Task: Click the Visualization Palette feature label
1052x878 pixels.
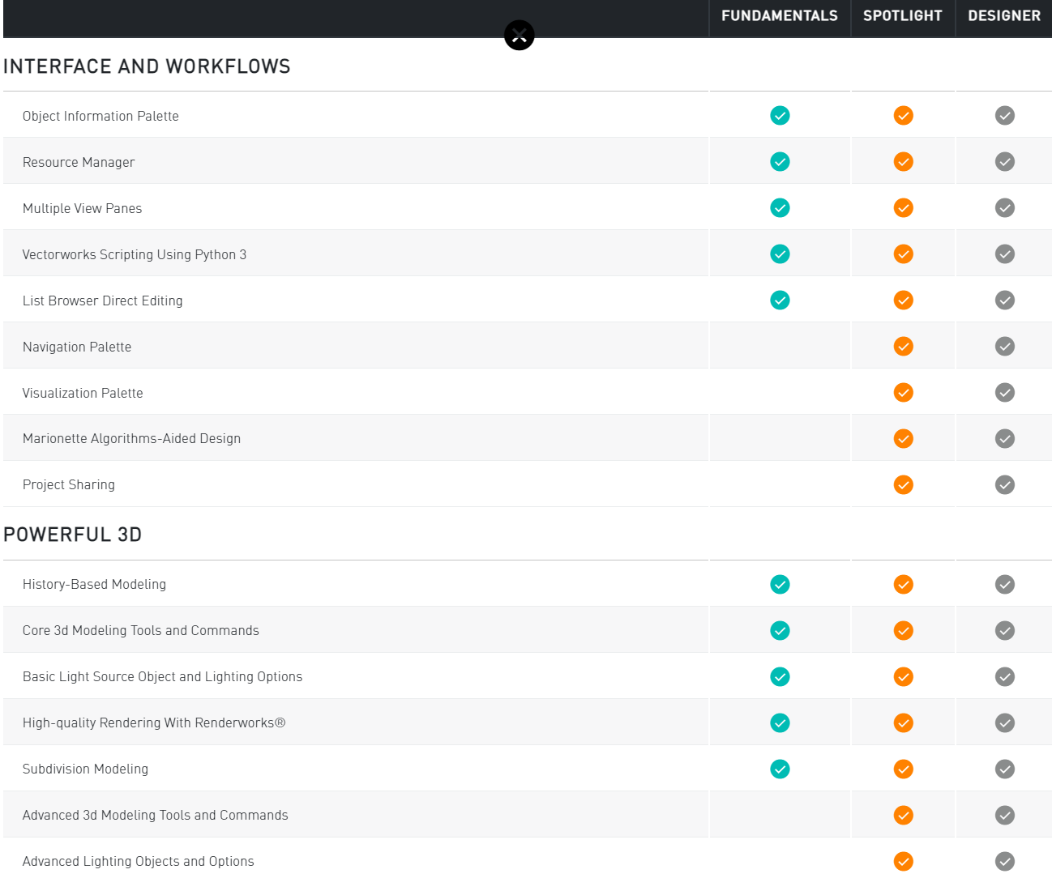Action: click(83, 393)
